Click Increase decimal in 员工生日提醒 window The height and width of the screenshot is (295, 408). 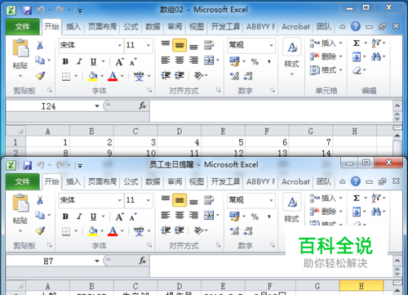pyautogui.click(x=234, y=231)
